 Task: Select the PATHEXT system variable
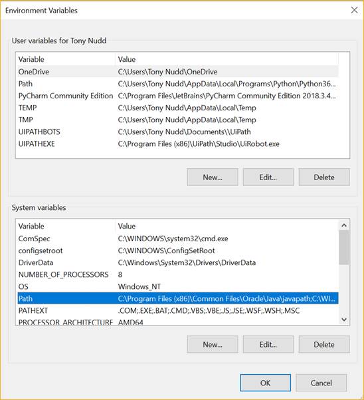click(x=178, y=310)
